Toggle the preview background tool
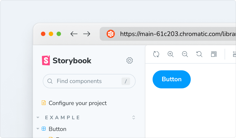Screen dimensions: 236x138 pos(213,54)
